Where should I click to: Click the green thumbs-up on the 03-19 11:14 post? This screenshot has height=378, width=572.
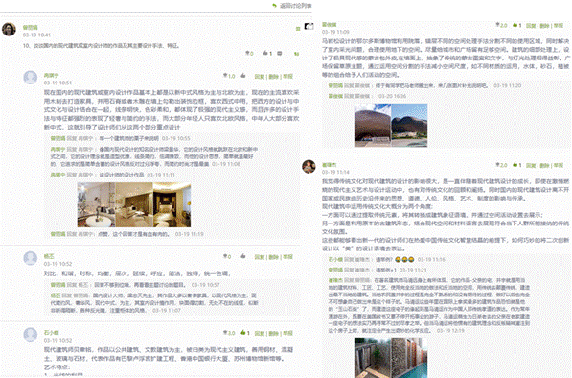(x=515, y=165)
